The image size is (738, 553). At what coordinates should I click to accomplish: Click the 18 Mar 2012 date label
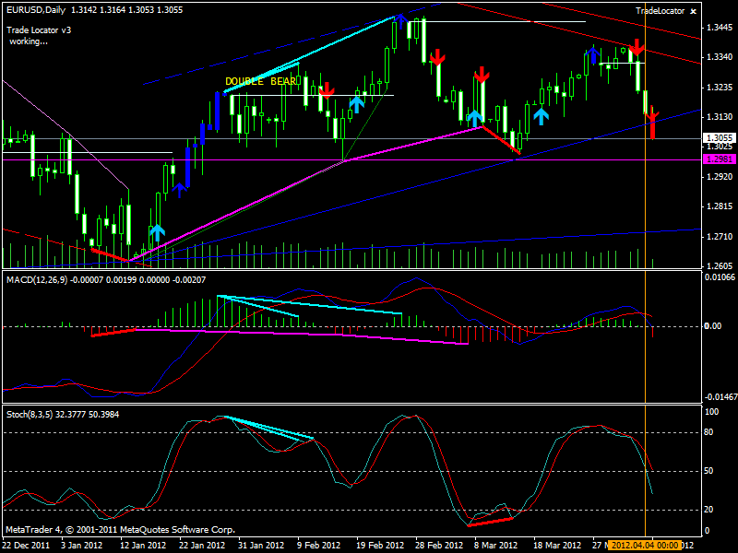click(x=557, y=546)
